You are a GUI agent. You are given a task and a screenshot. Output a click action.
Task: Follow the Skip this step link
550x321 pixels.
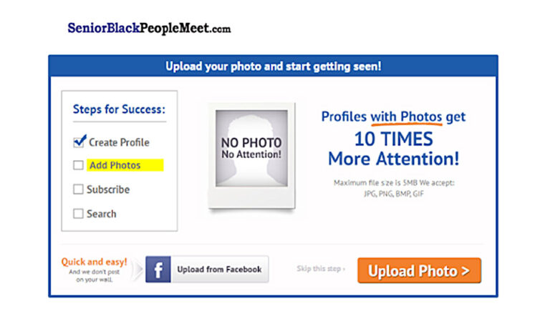pyautogui.click(x=321, y=269)
